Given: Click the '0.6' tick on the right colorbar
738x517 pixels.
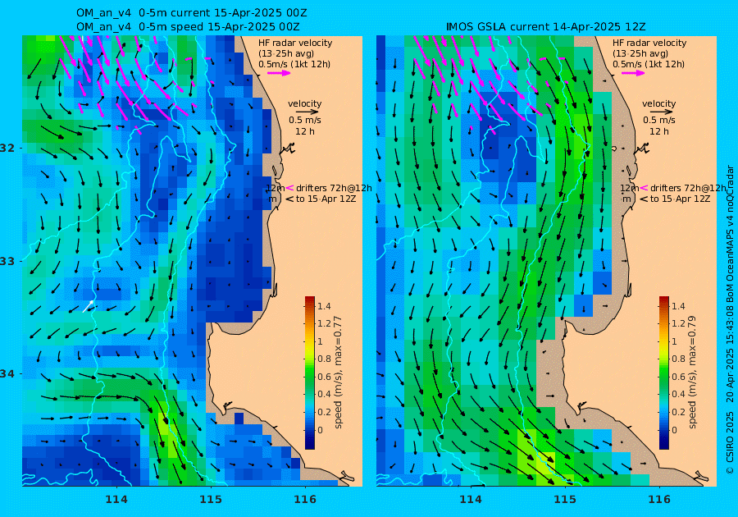Looking at the screenshot, I should [678, 377].
